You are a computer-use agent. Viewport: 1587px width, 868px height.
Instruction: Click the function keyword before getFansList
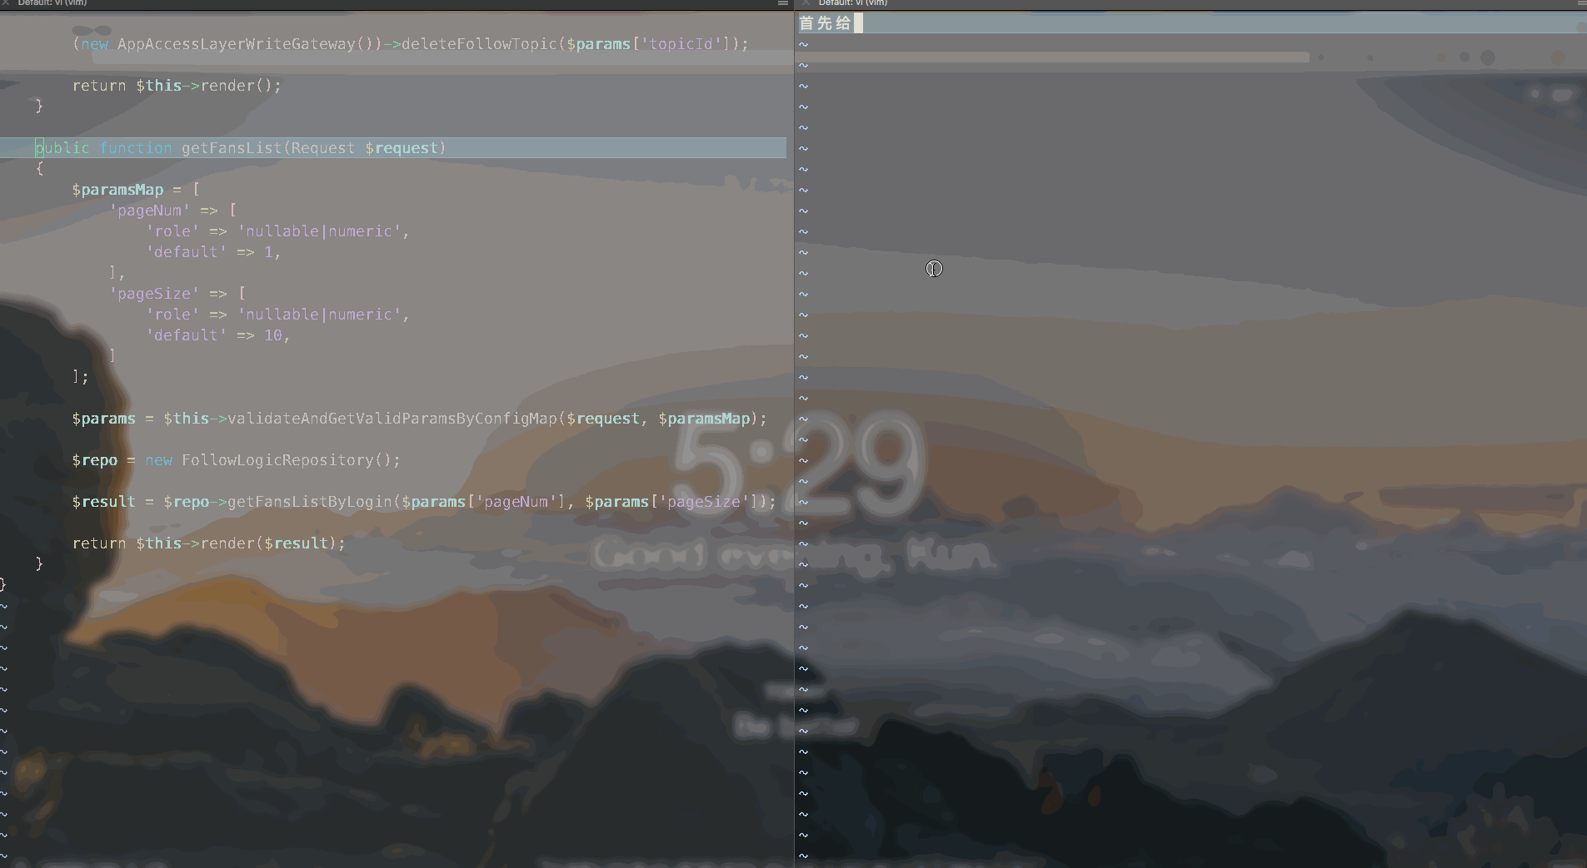pyautogui.click(x=136, y=148)
